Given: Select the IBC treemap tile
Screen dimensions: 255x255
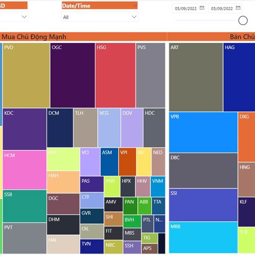Looking at the screenshot, I should [144, 162].
